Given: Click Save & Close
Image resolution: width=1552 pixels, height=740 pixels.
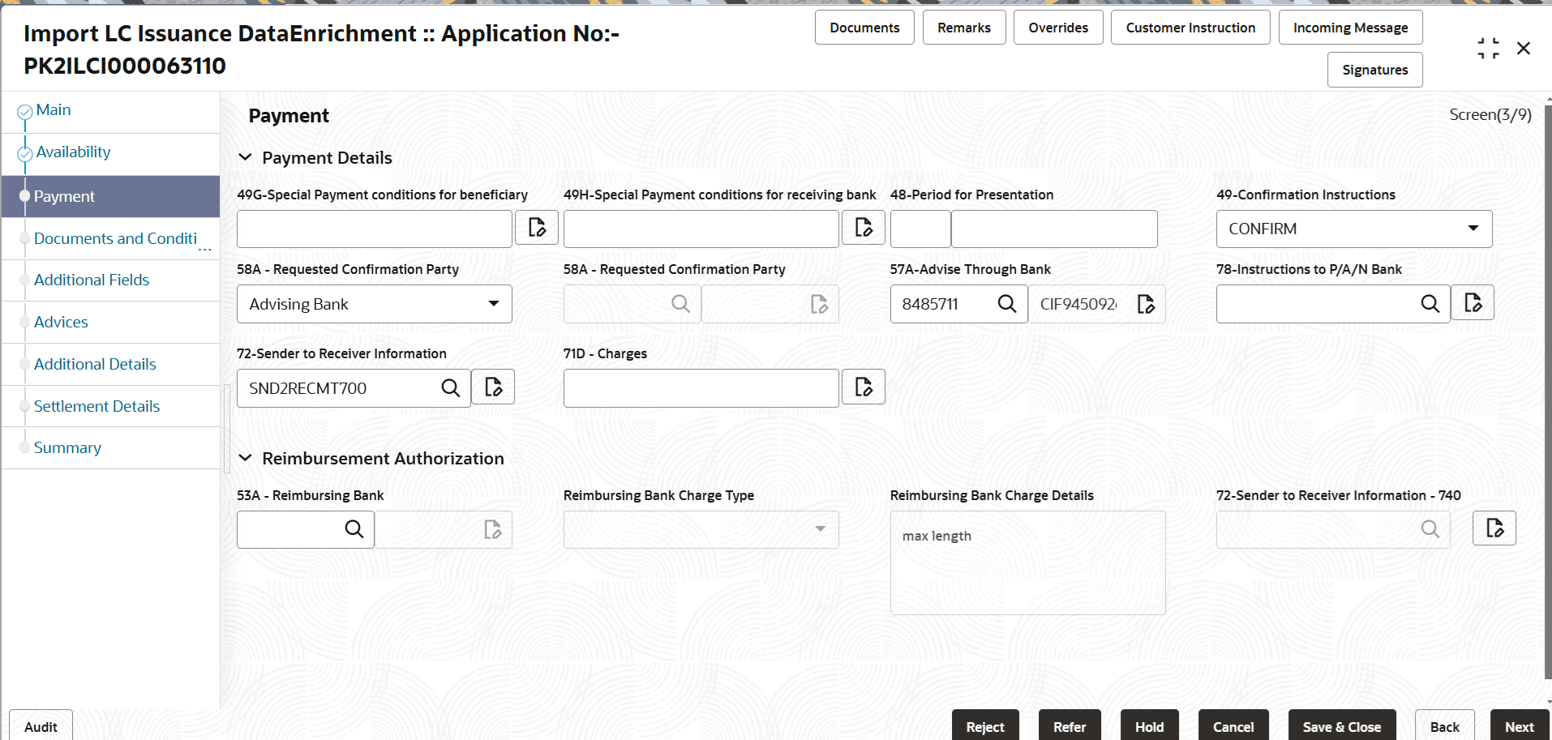Looking at the screenshot, I should (1342, 726).
